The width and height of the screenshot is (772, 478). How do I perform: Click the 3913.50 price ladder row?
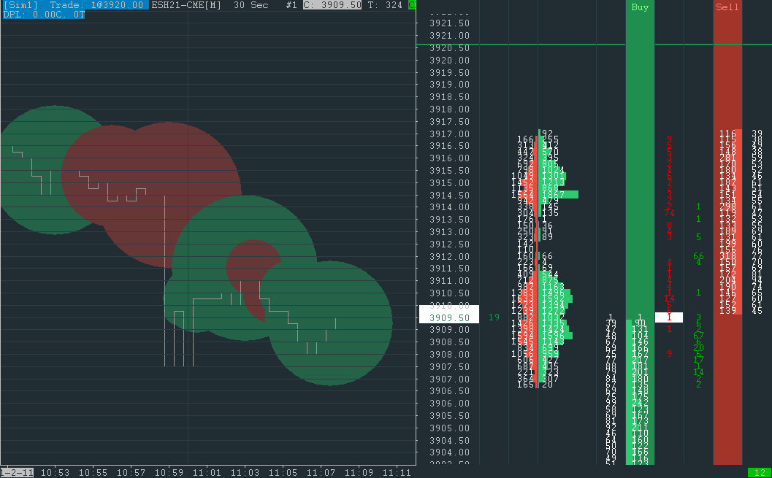(449, 220)
